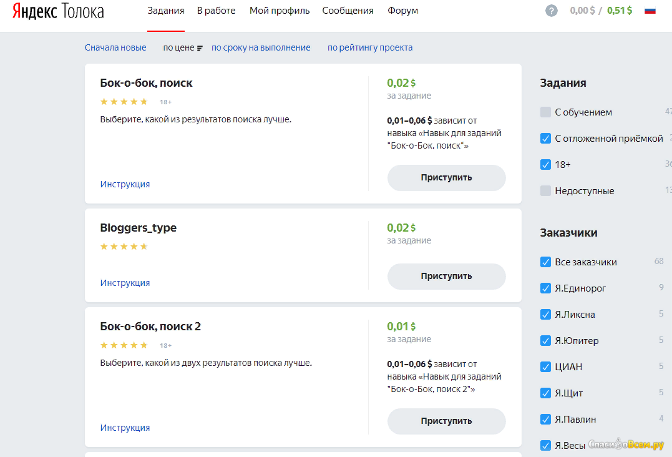672x457 pixels.
Task: Click the count 4 beside Я.Павлин
Action: [x=661, y=418]
